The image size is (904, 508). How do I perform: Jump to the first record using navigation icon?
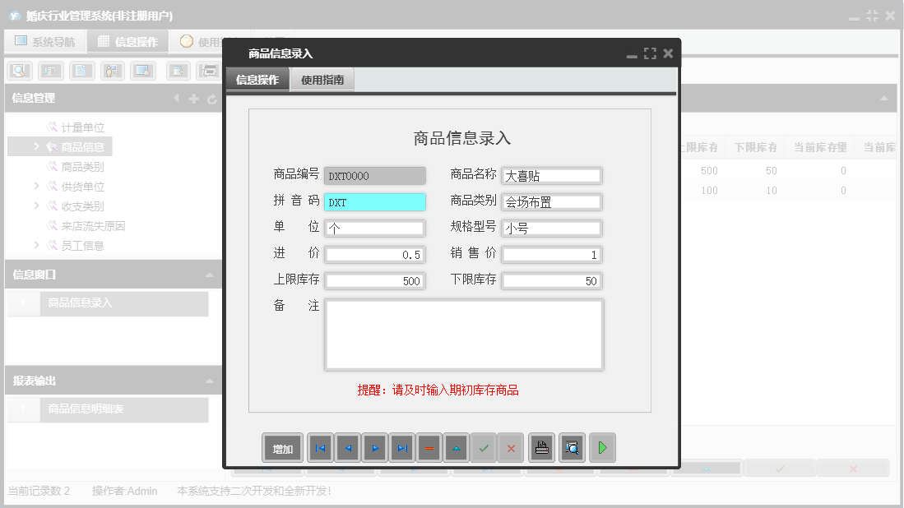coord(320,447)
